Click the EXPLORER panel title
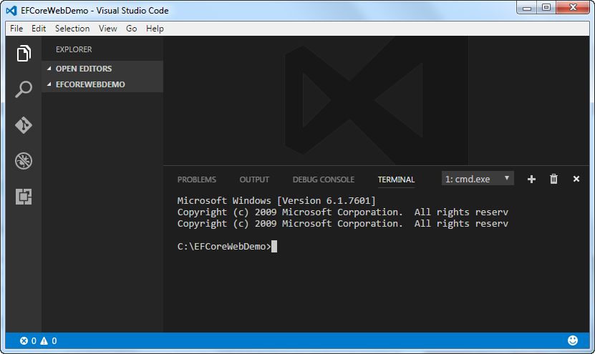This screenshot has height=354, width=595. pyautogui.click(x=74, y=49)
